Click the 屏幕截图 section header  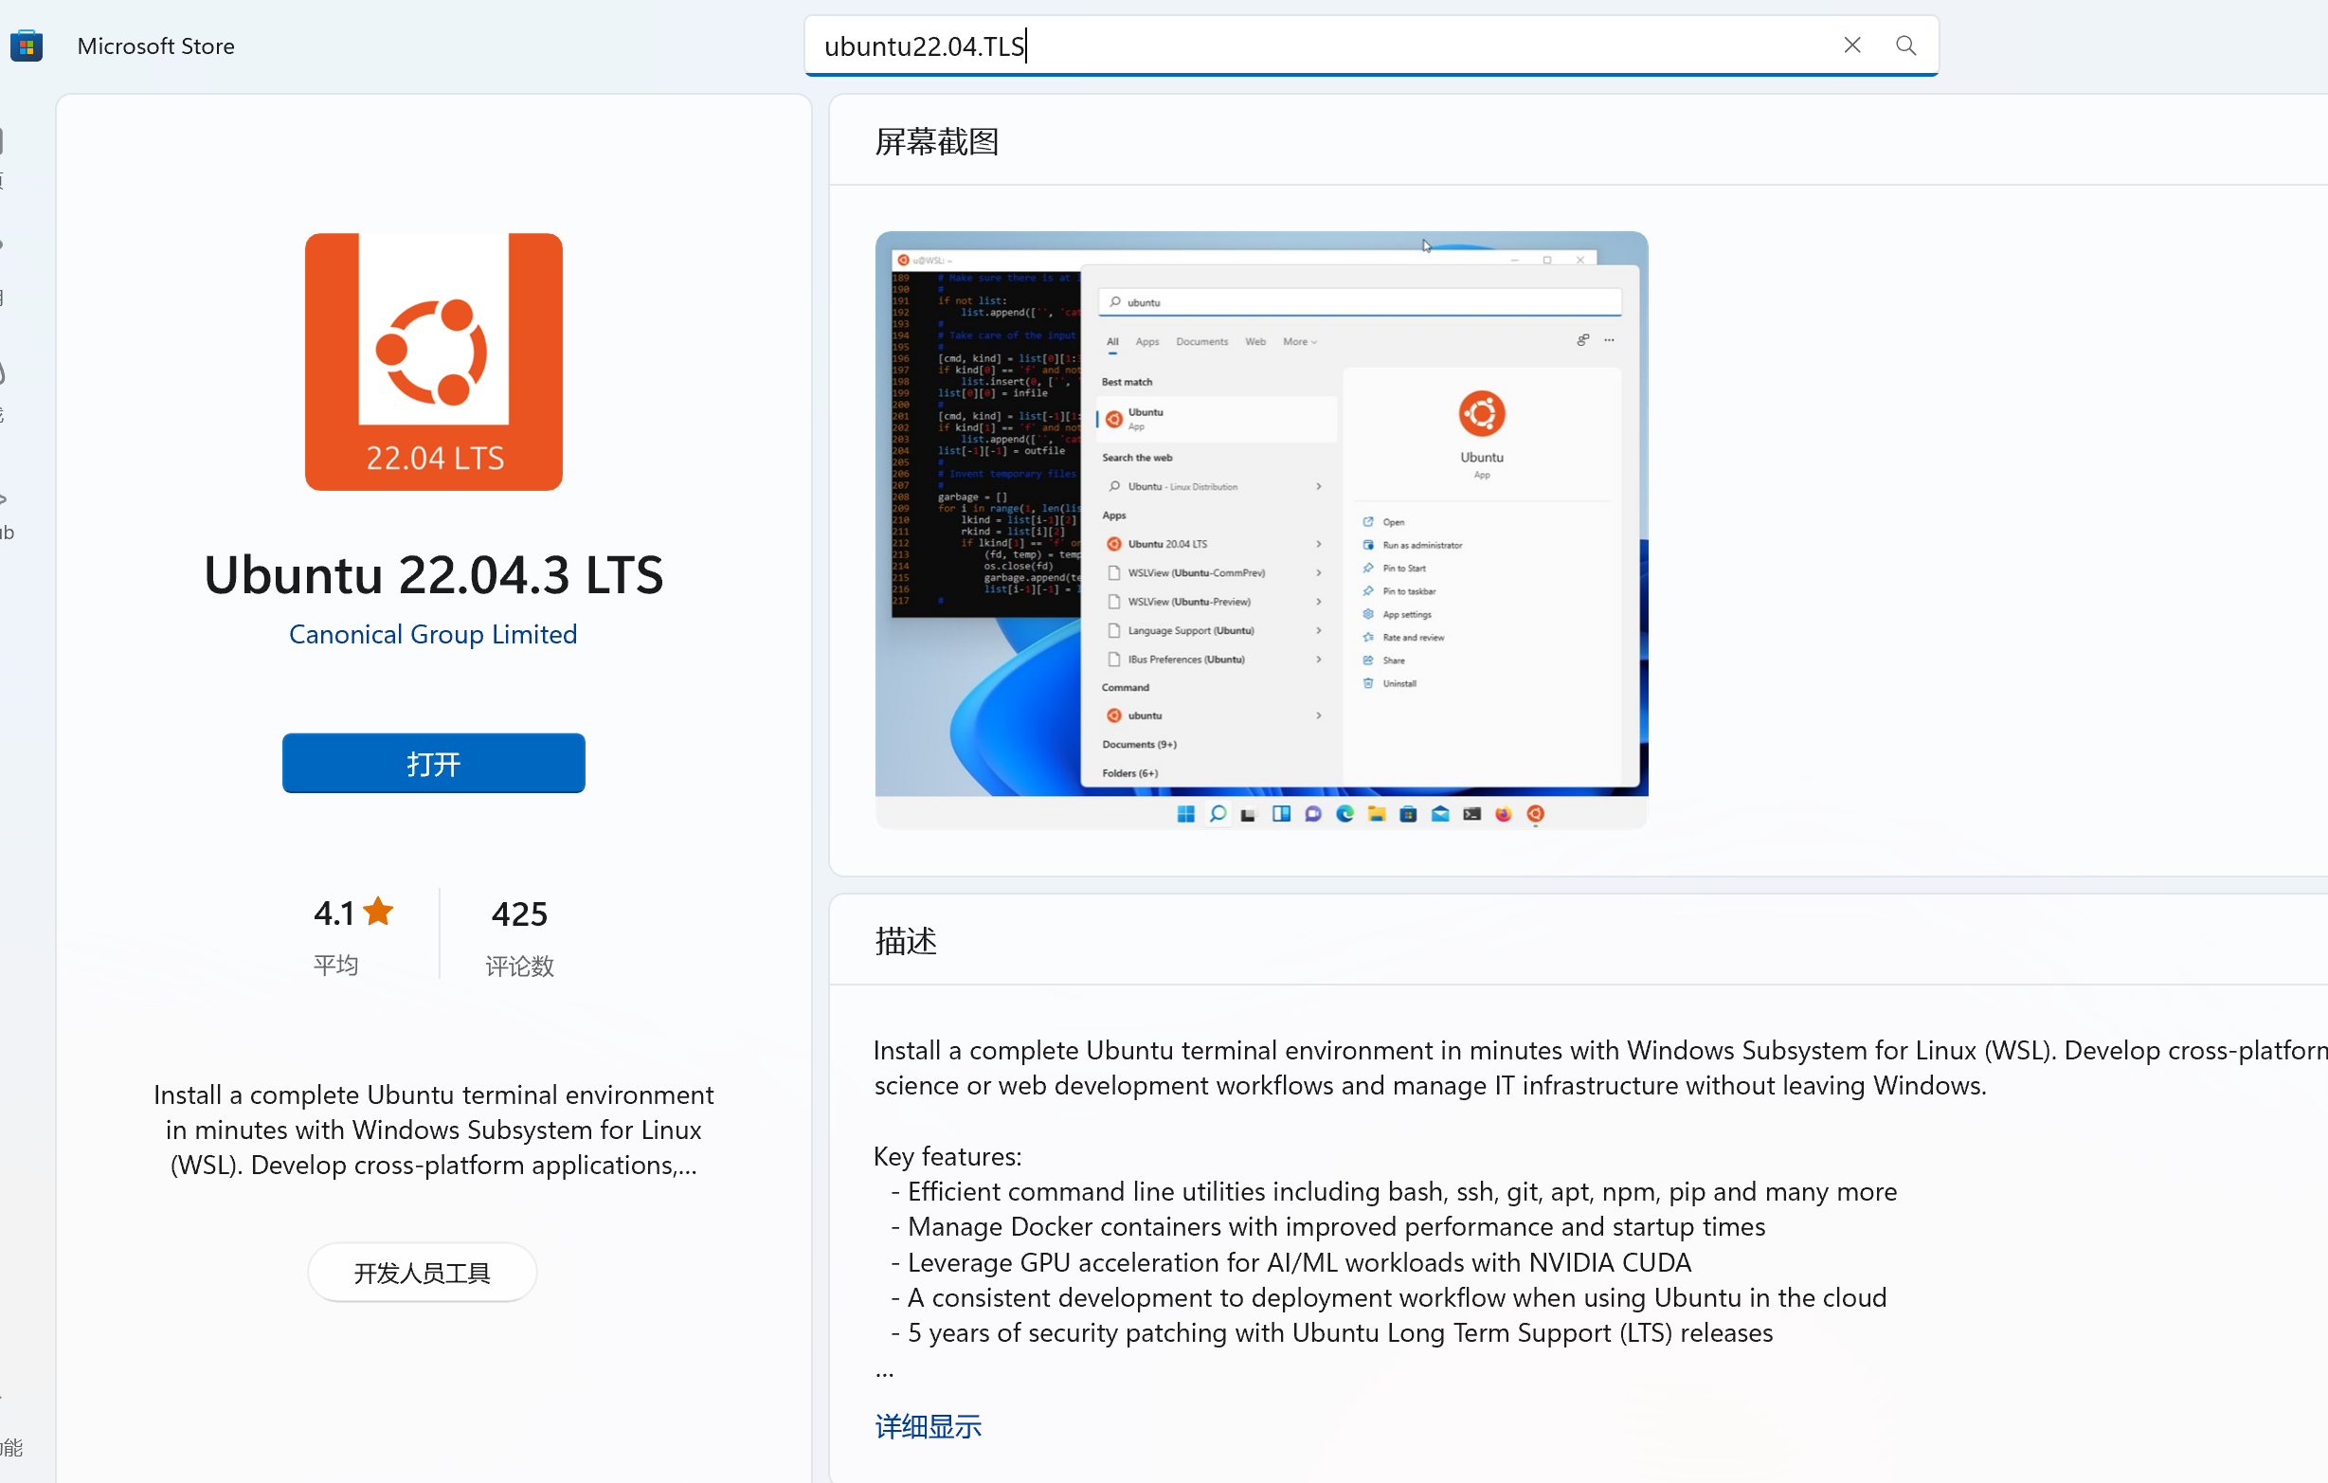click(x=936, y=142)
